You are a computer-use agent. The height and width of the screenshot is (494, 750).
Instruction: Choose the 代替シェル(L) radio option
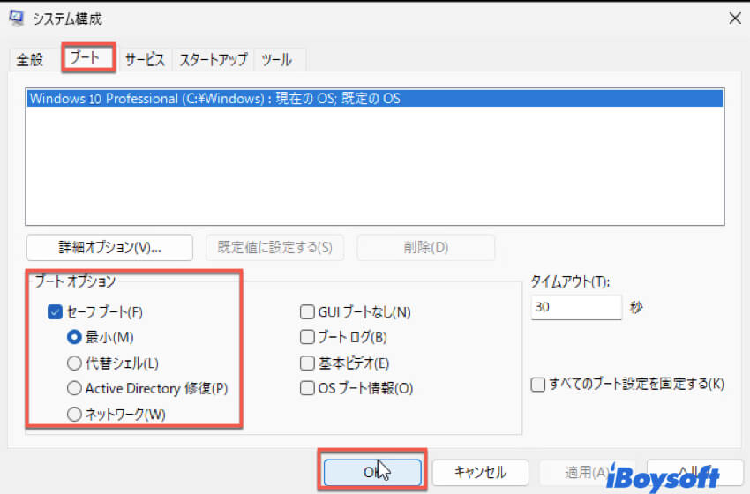(74, 363)
